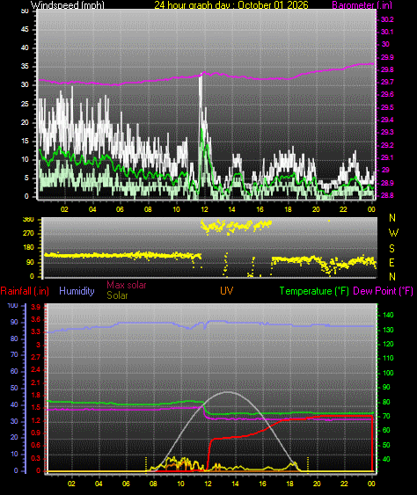Select the Temperature (°F) legend label
Viewport: 417px width, 495px height.
(314, 291)
